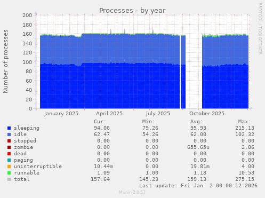This screenshot has width=265, height=198.
Task: Click the idle legend color swatch
Action: click(x=9, y=134)
